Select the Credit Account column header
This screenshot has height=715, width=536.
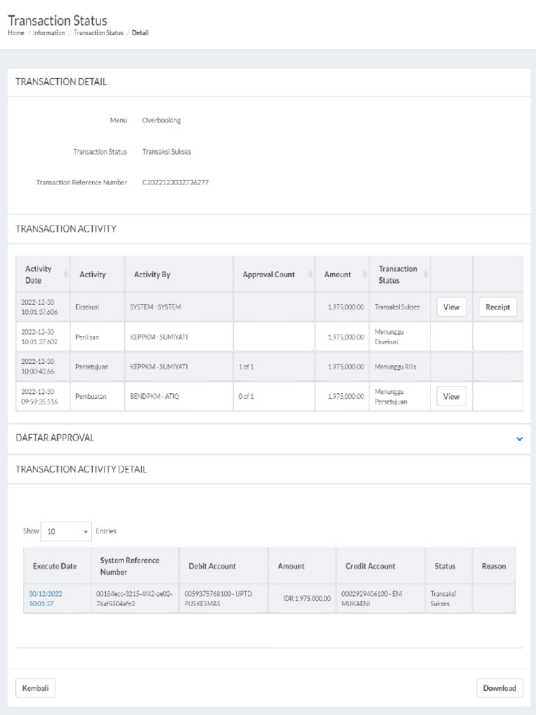[x=370, y=566]
